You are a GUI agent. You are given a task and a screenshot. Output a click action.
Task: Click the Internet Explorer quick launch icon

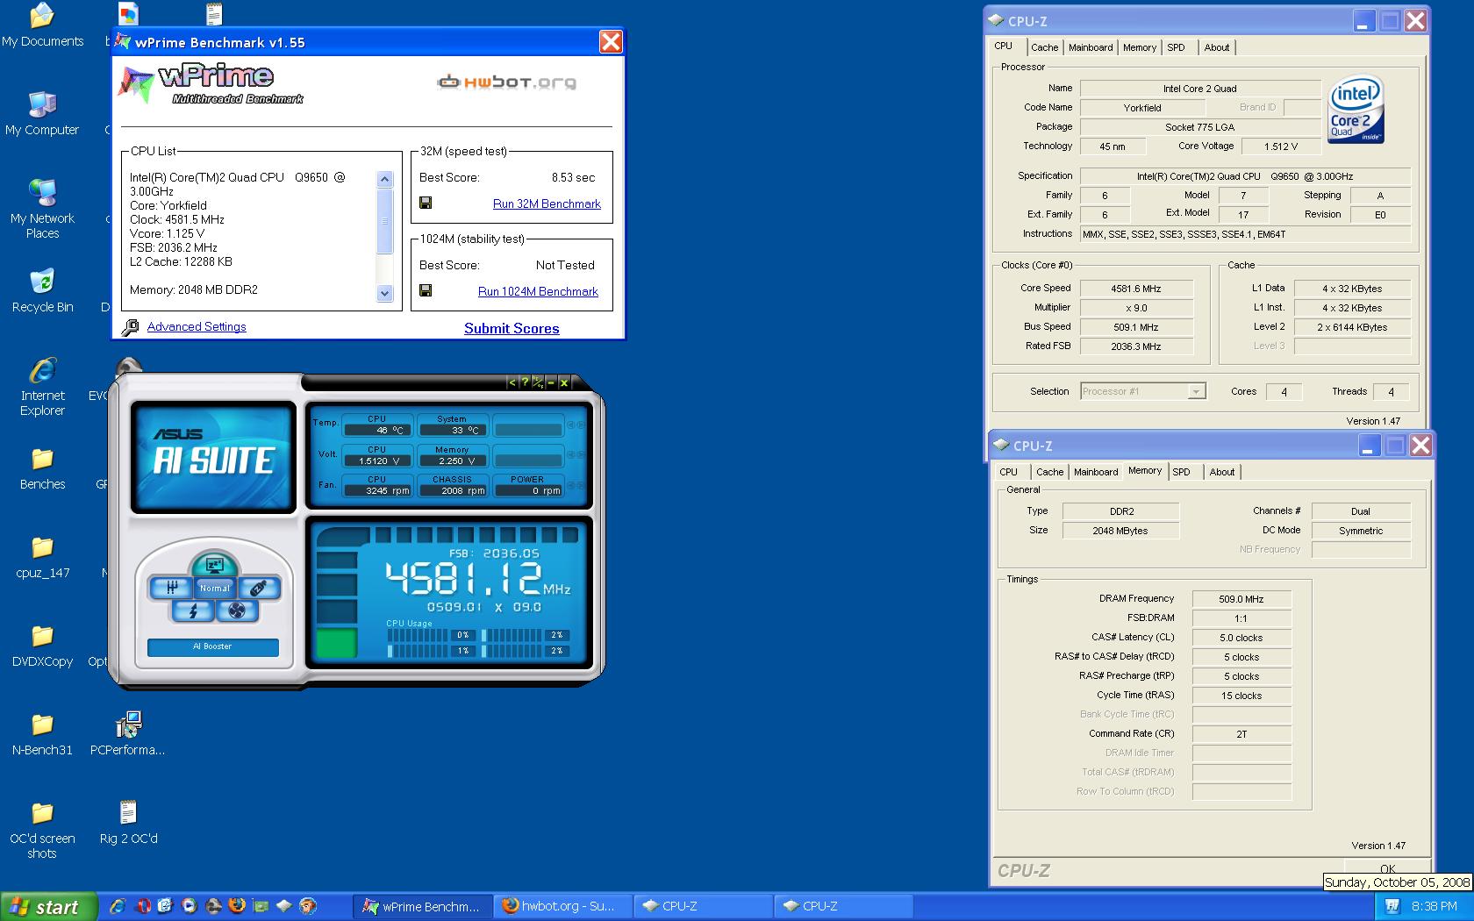(118, 906)
